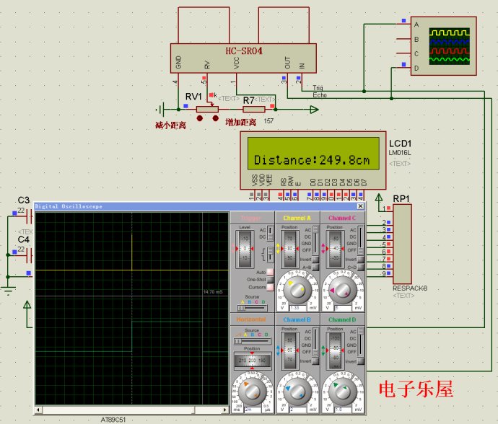
Task: Select the four-channel oscilloscope instrument symbol
Action: pos(443,46)
